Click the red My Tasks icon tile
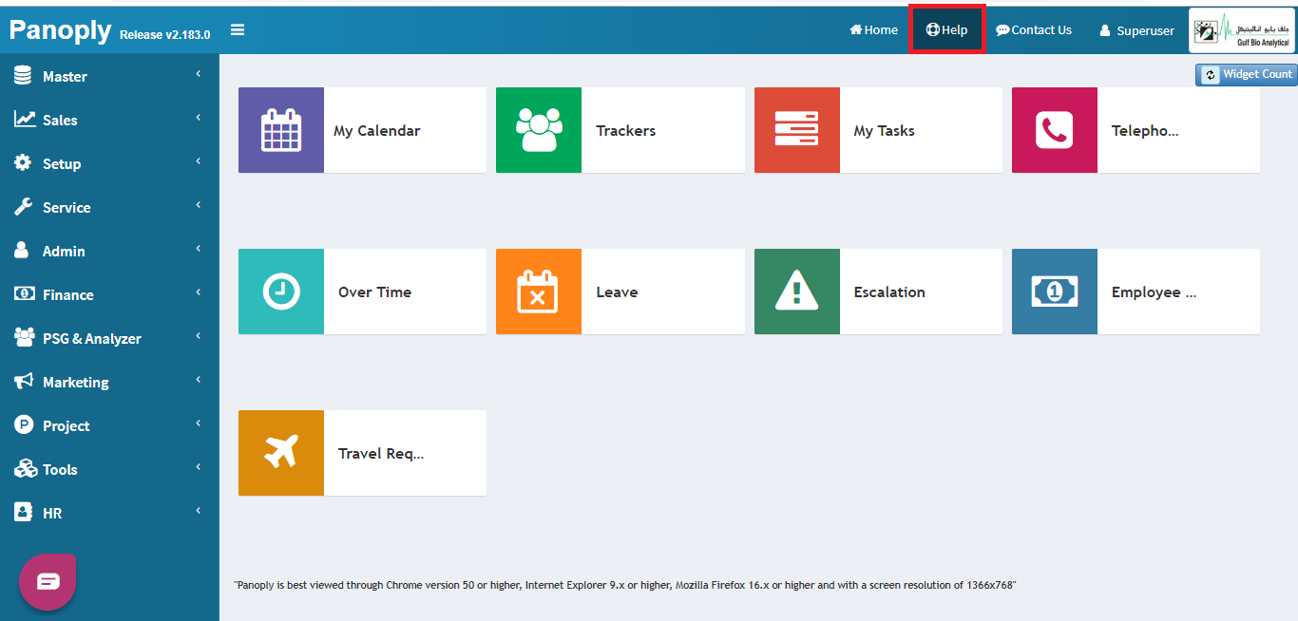The height and width of the screenshot is (621, 1298). click(797, 130)
